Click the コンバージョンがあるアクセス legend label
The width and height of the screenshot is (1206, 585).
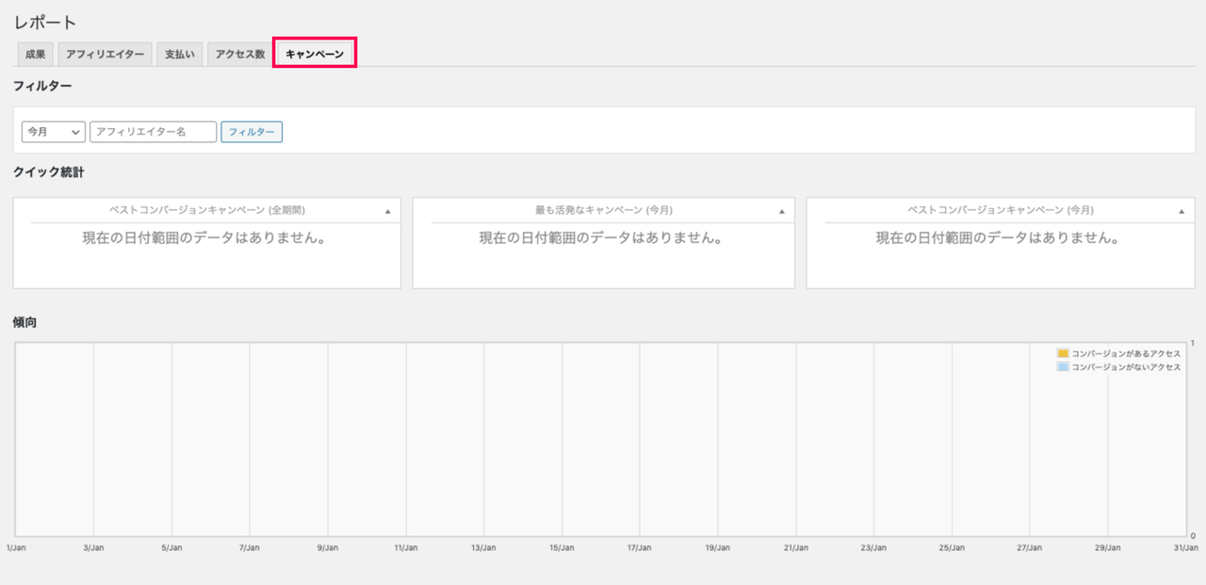tap(1126, 353)
